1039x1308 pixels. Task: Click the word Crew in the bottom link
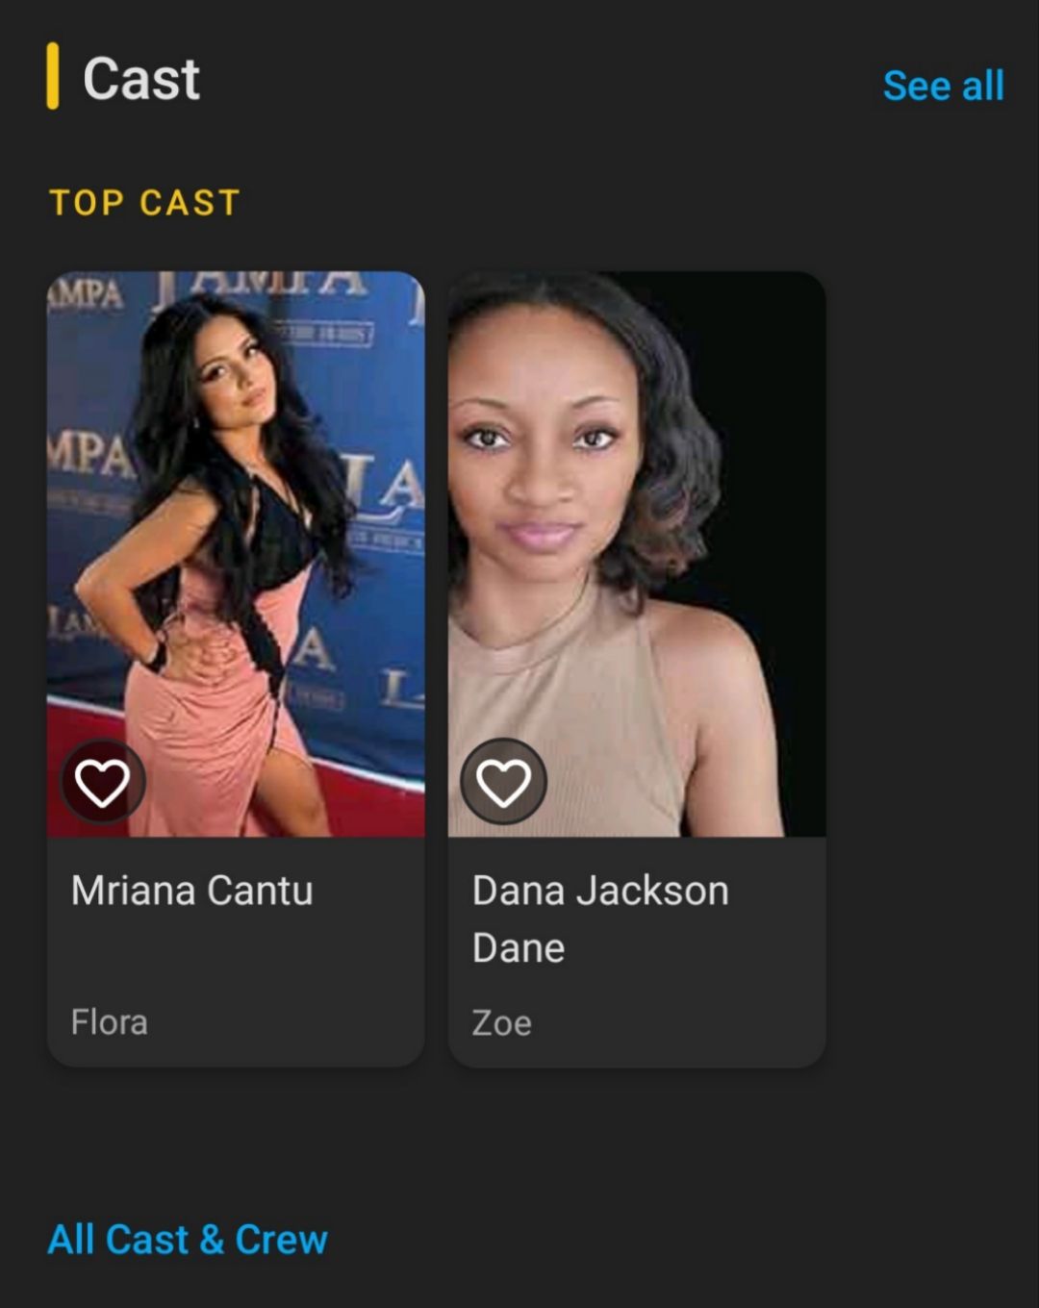pos(281,1239)
